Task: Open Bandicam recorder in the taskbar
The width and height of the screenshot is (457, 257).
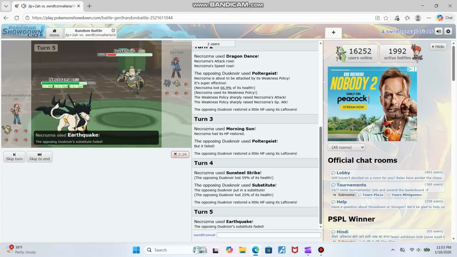Action: pos(321,250)
